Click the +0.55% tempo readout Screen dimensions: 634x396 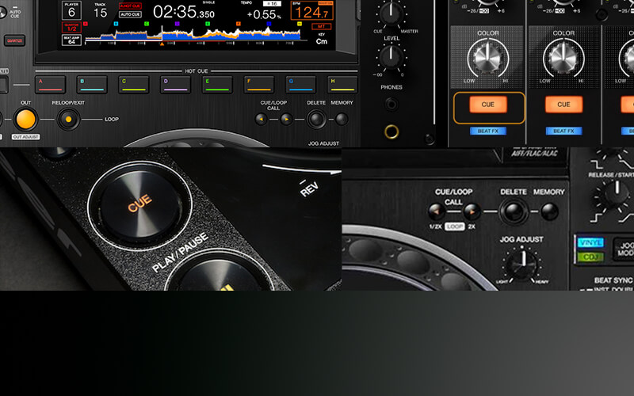click(x=264, y=14)
